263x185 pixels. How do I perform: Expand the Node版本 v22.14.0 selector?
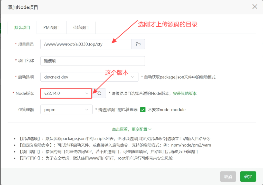point(66,93)
